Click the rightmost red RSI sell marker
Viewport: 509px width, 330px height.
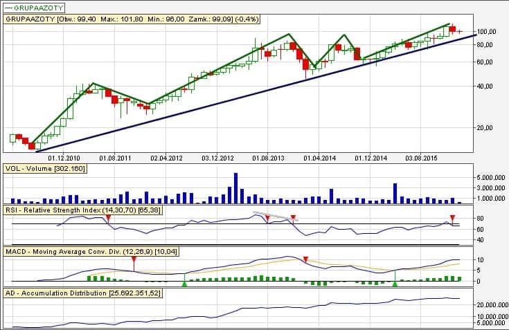(x=452, y=219)
